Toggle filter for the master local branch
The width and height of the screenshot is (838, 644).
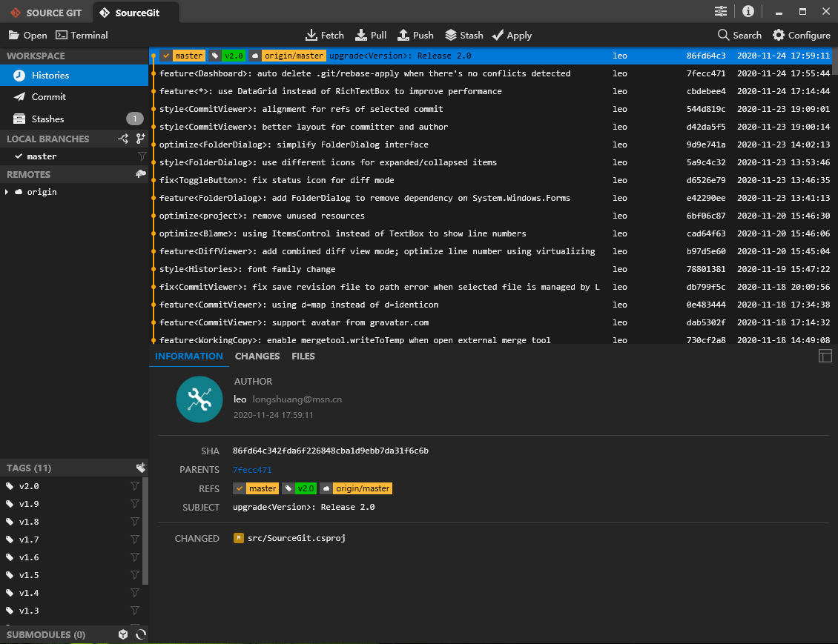[x=142, y=156]
